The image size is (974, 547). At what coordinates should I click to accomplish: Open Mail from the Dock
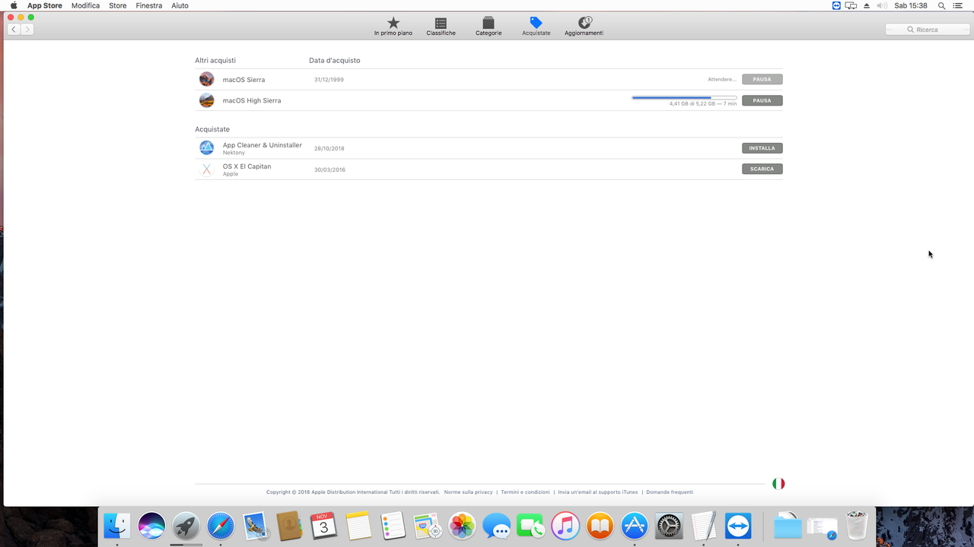[256, 526]
